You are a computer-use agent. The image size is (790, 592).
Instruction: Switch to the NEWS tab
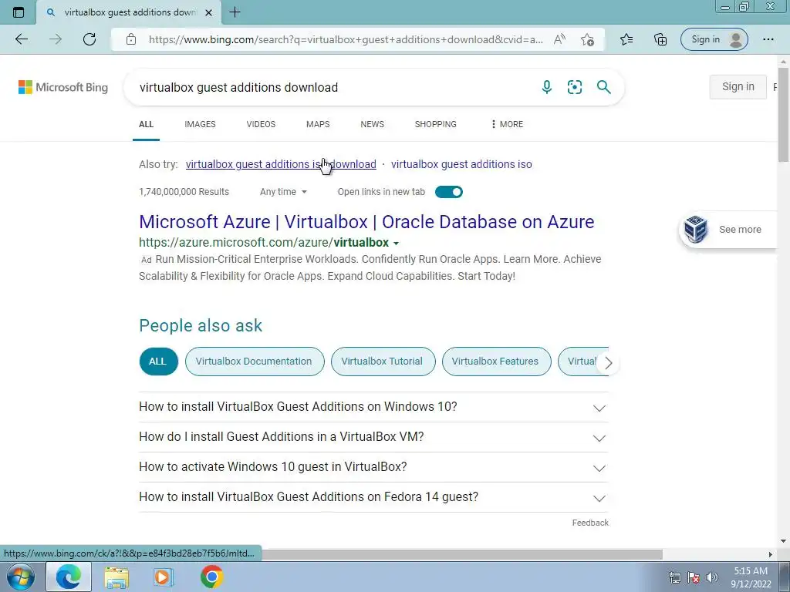(x=373, y=124)
